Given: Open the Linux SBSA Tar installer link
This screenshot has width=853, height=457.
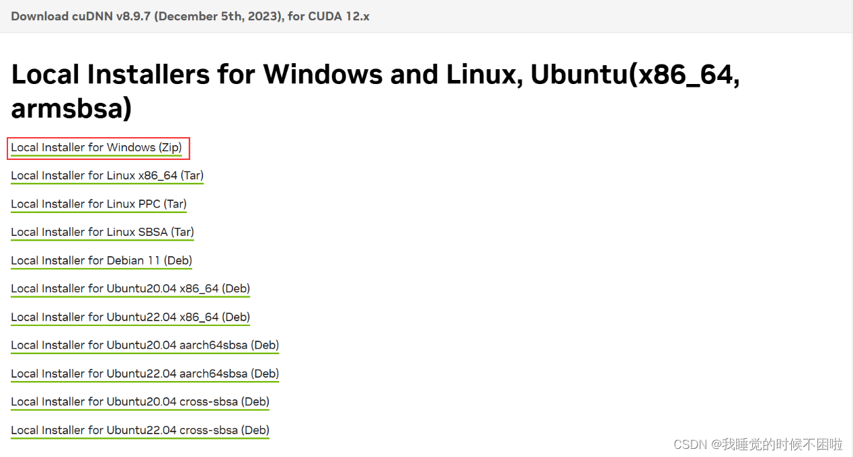Looking at the screenshot, I should [102, 232].
